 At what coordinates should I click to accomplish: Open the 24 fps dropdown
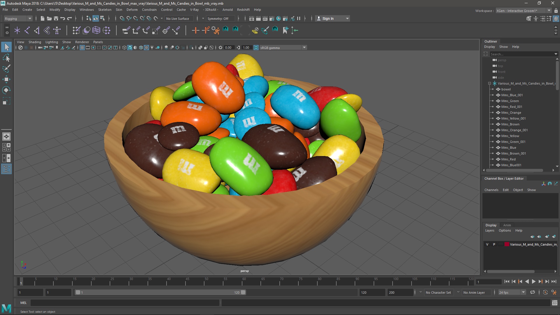(x=512, y=292)
